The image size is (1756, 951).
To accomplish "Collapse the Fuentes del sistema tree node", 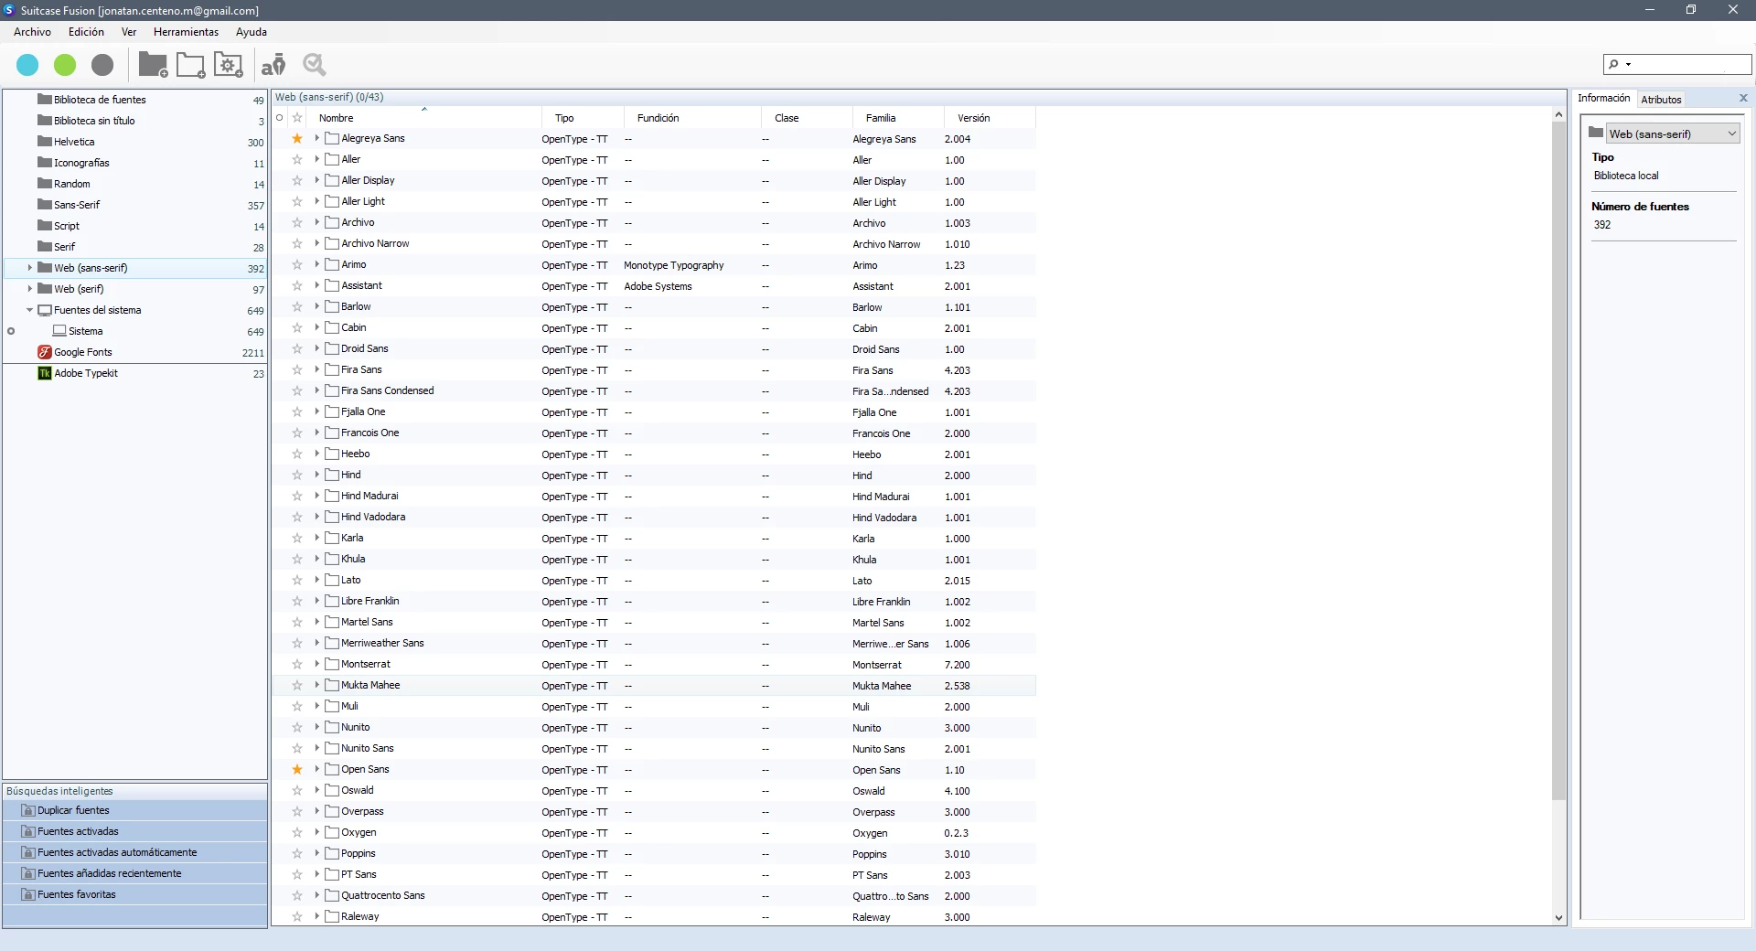I will [30, 310].
